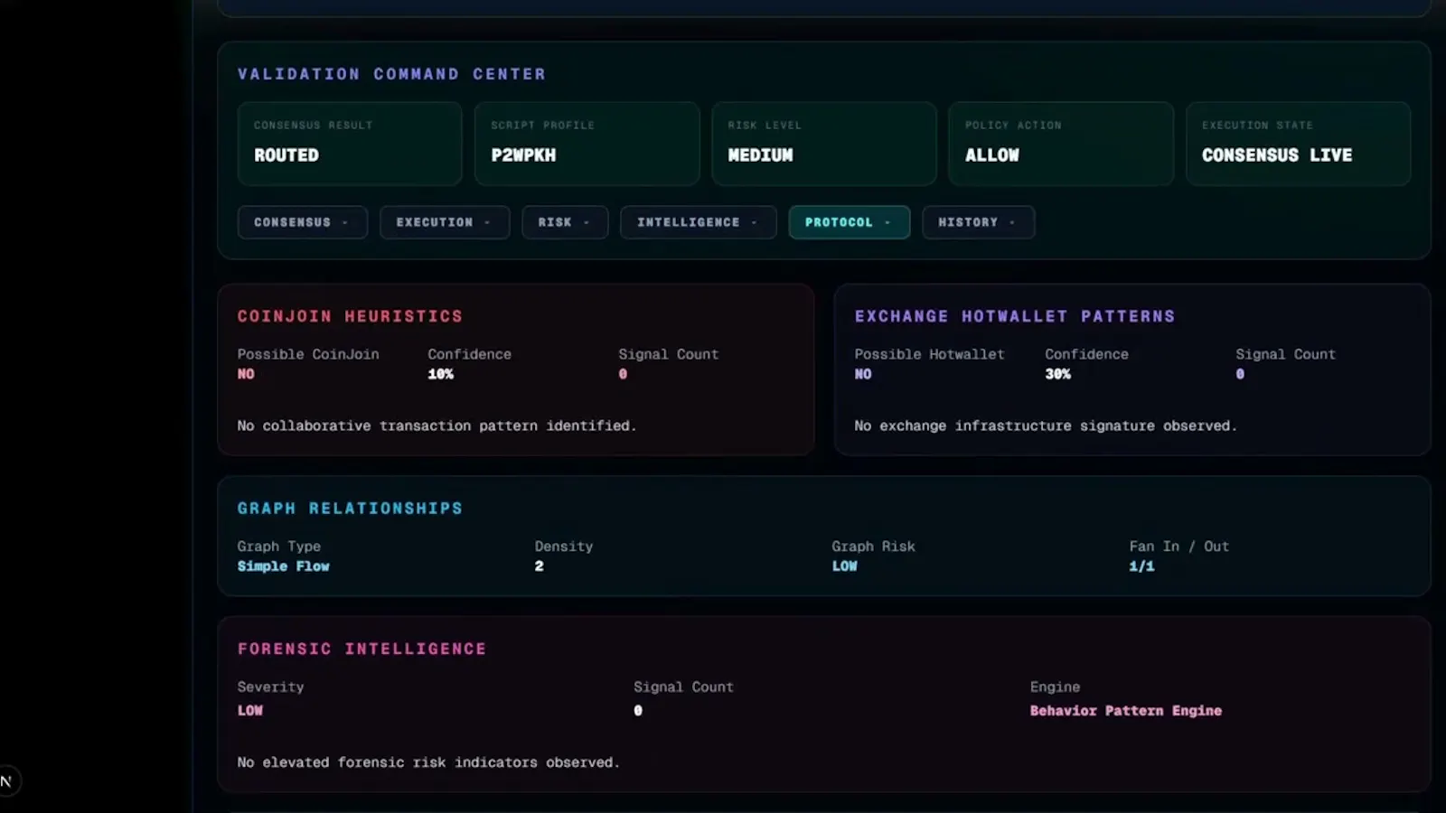The image size is (1446, 813).
Task: Open the Intelligence tab
Action: (x=698, y=222)
